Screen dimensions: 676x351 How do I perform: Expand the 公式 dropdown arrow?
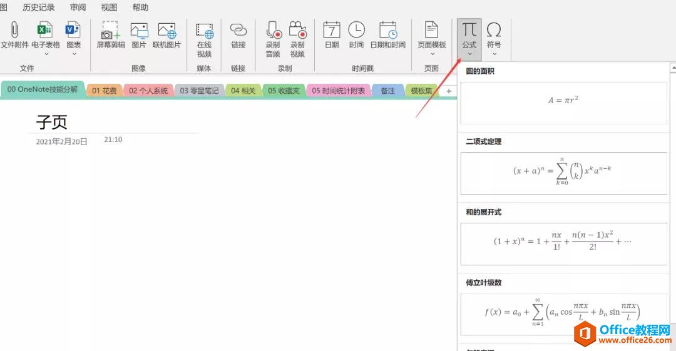469,54
